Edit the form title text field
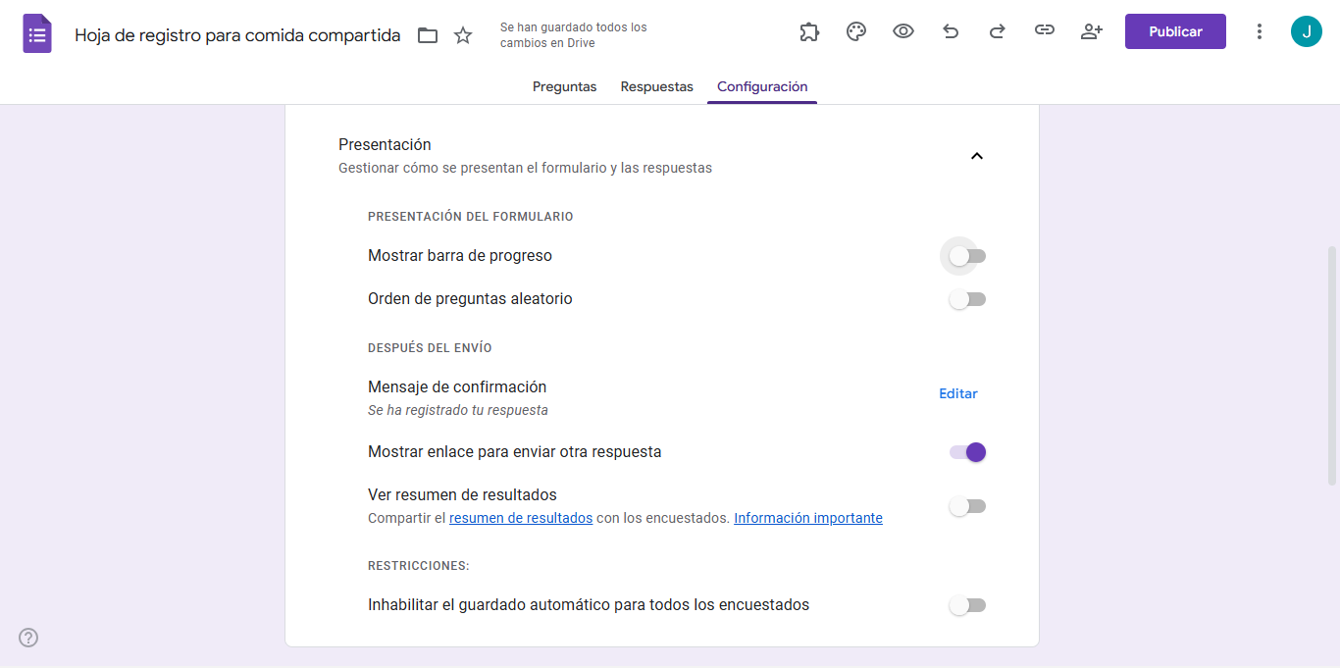This screenshot has height=668, width=1340. [x=235, y=34]
